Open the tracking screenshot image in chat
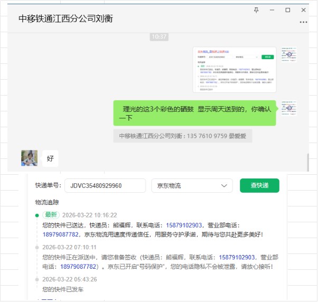 (234, 69)
